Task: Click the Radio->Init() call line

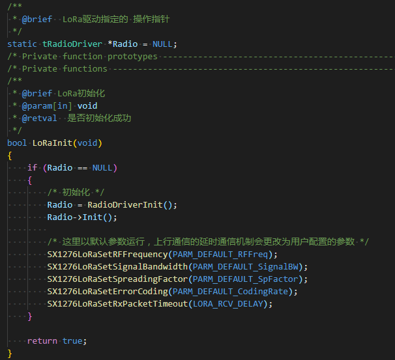Action: (x=82, y=217)
